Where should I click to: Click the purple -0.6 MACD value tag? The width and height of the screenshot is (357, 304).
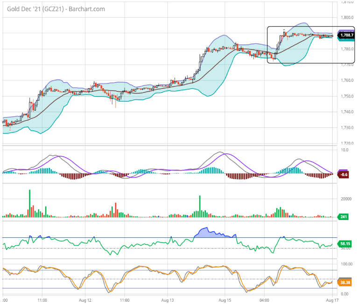pyautogui.click(x=345, y=175)
